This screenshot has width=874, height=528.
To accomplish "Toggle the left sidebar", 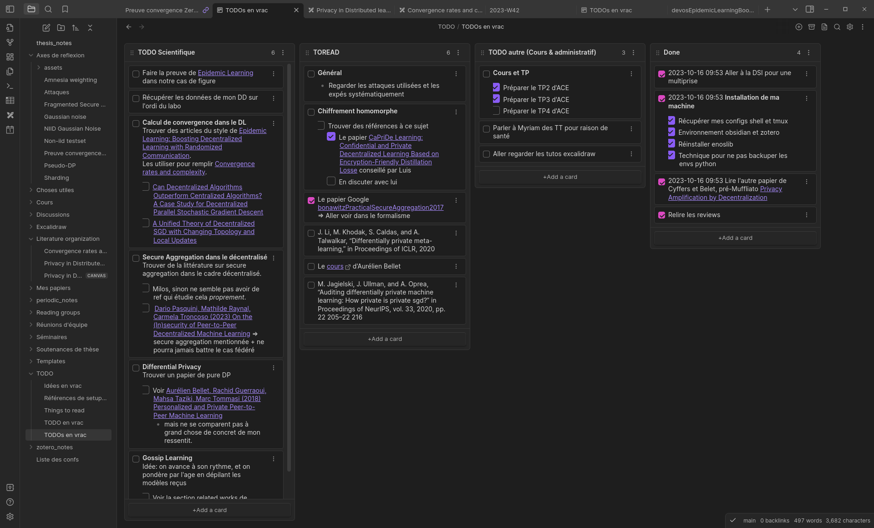I will pyautogui.click(x=10, y=9).
